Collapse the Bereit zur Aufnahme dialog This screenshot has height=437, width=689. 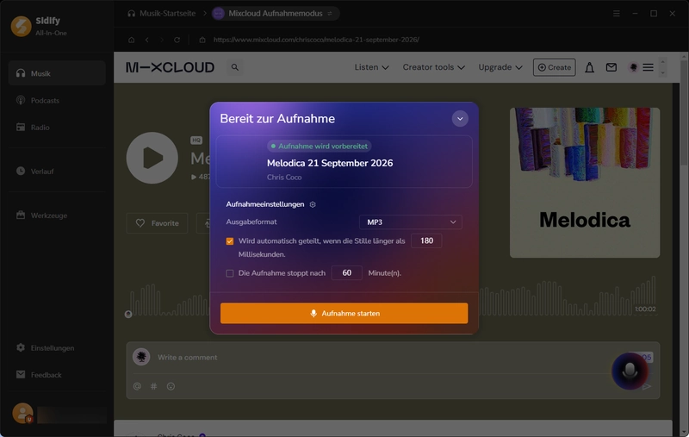coord(460,119)
